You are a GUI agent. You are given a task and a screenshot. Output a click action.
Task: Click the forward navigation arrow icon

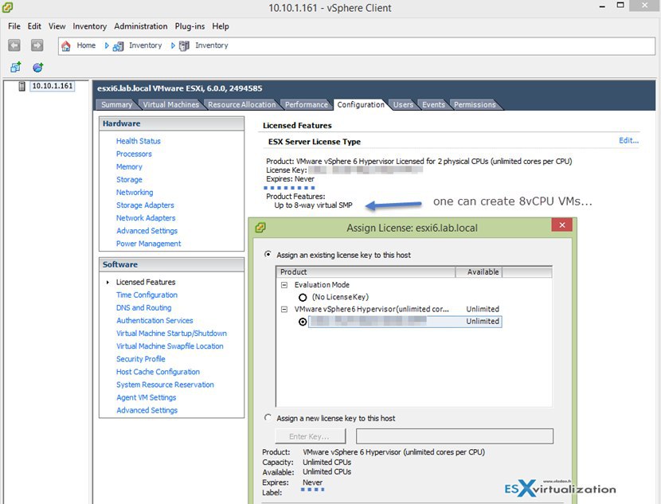[x=37, y=45]
